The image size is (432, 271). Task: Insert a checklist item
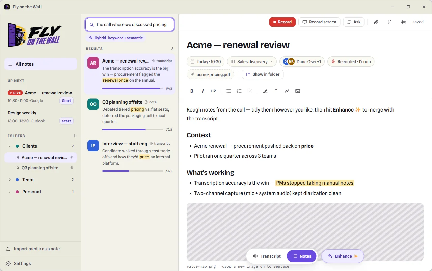tap(250, 91)
